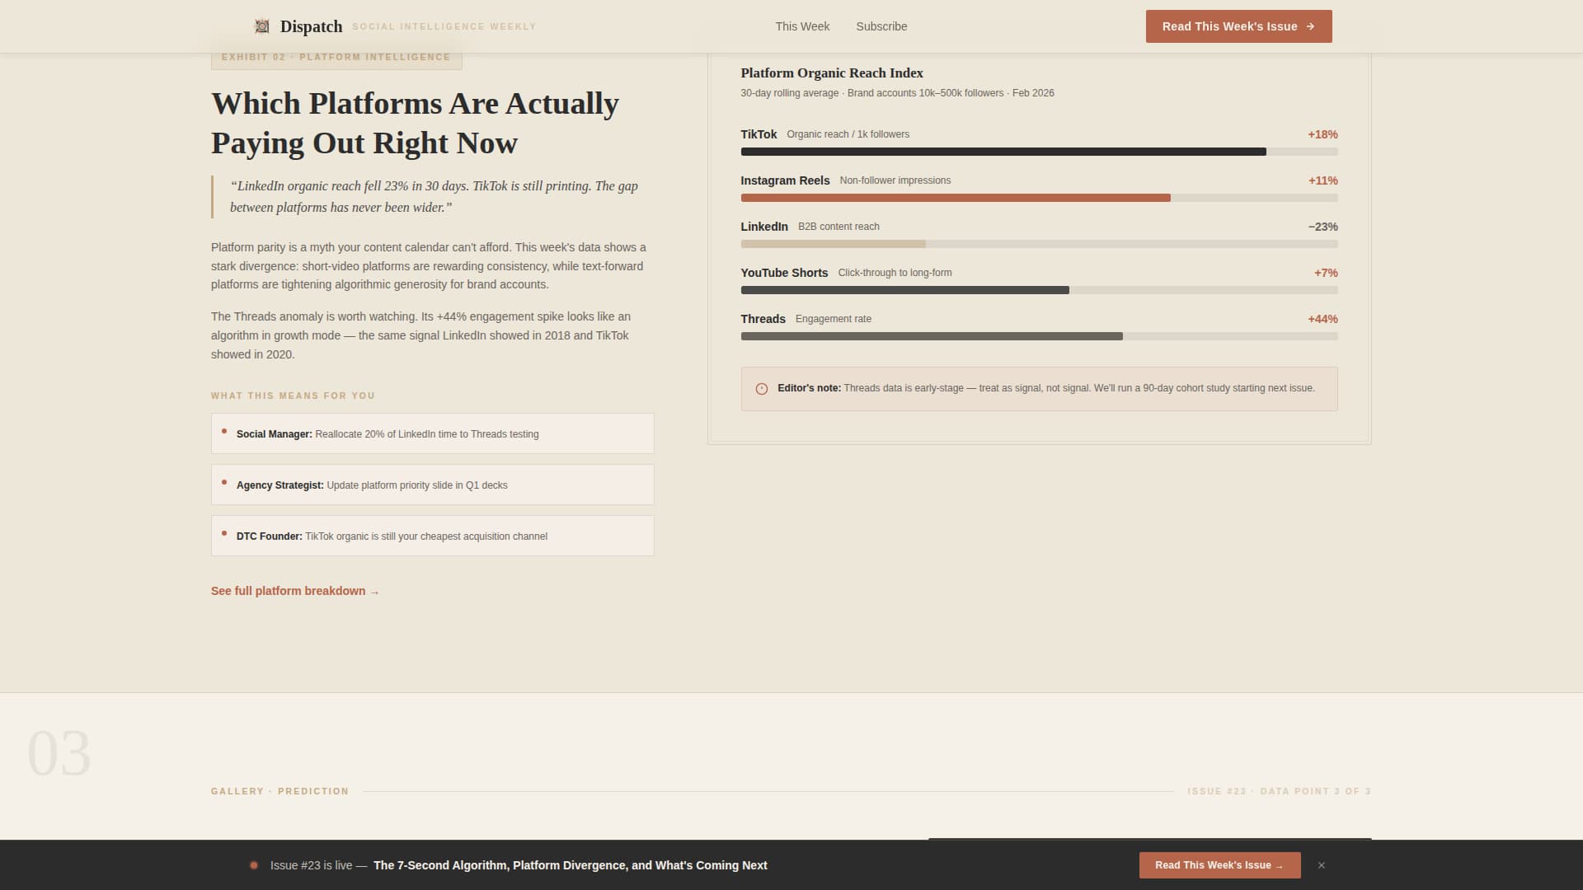Viewport: 1583px width, 890px height.
Task: Click the Dispatch brand name
Action: tap(311, 26)
